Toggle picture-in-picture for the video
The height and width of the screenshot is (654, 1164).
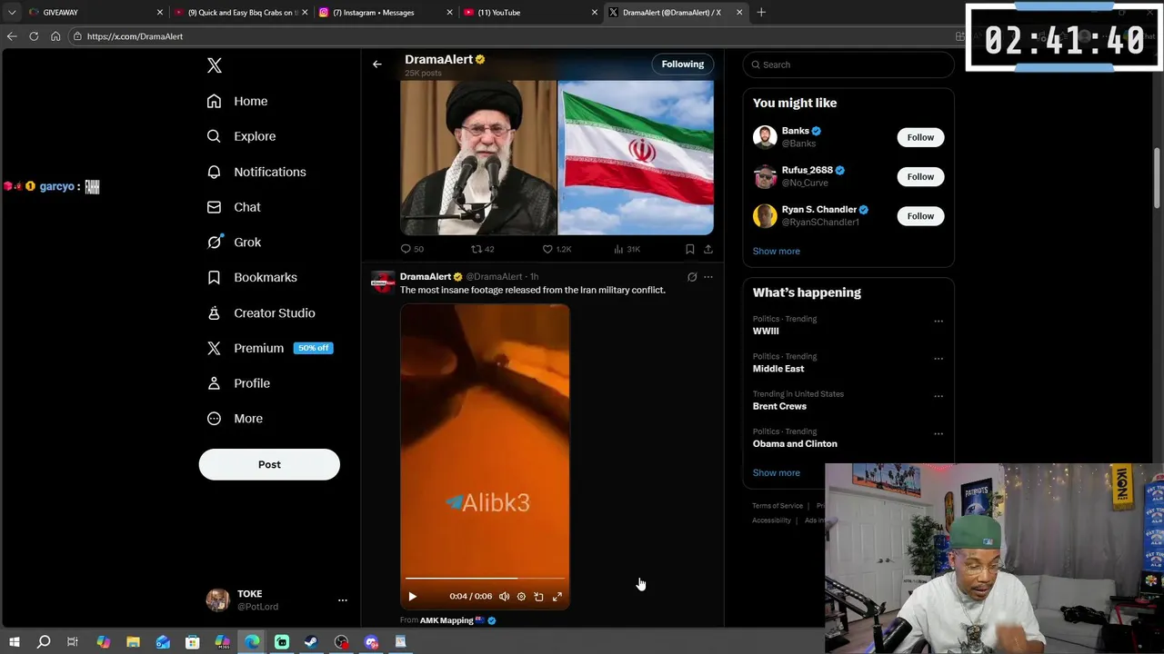tap(538, 597)
